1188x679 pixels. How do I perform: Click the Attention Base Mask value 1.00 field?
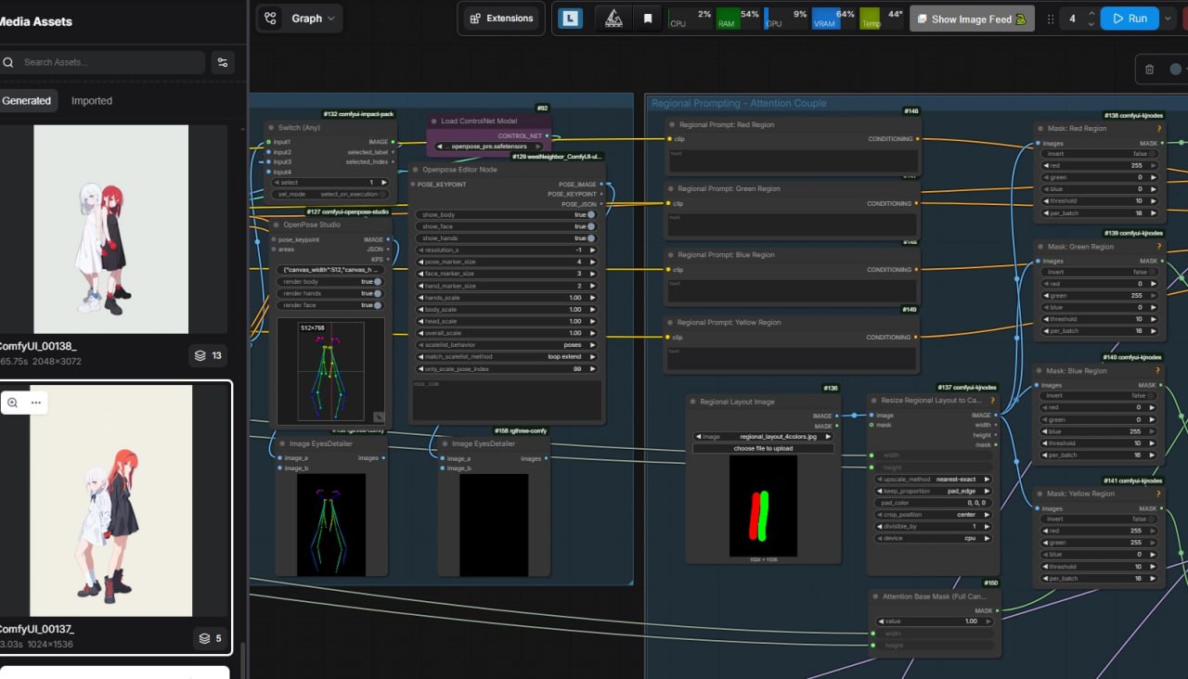coord(935,621)
